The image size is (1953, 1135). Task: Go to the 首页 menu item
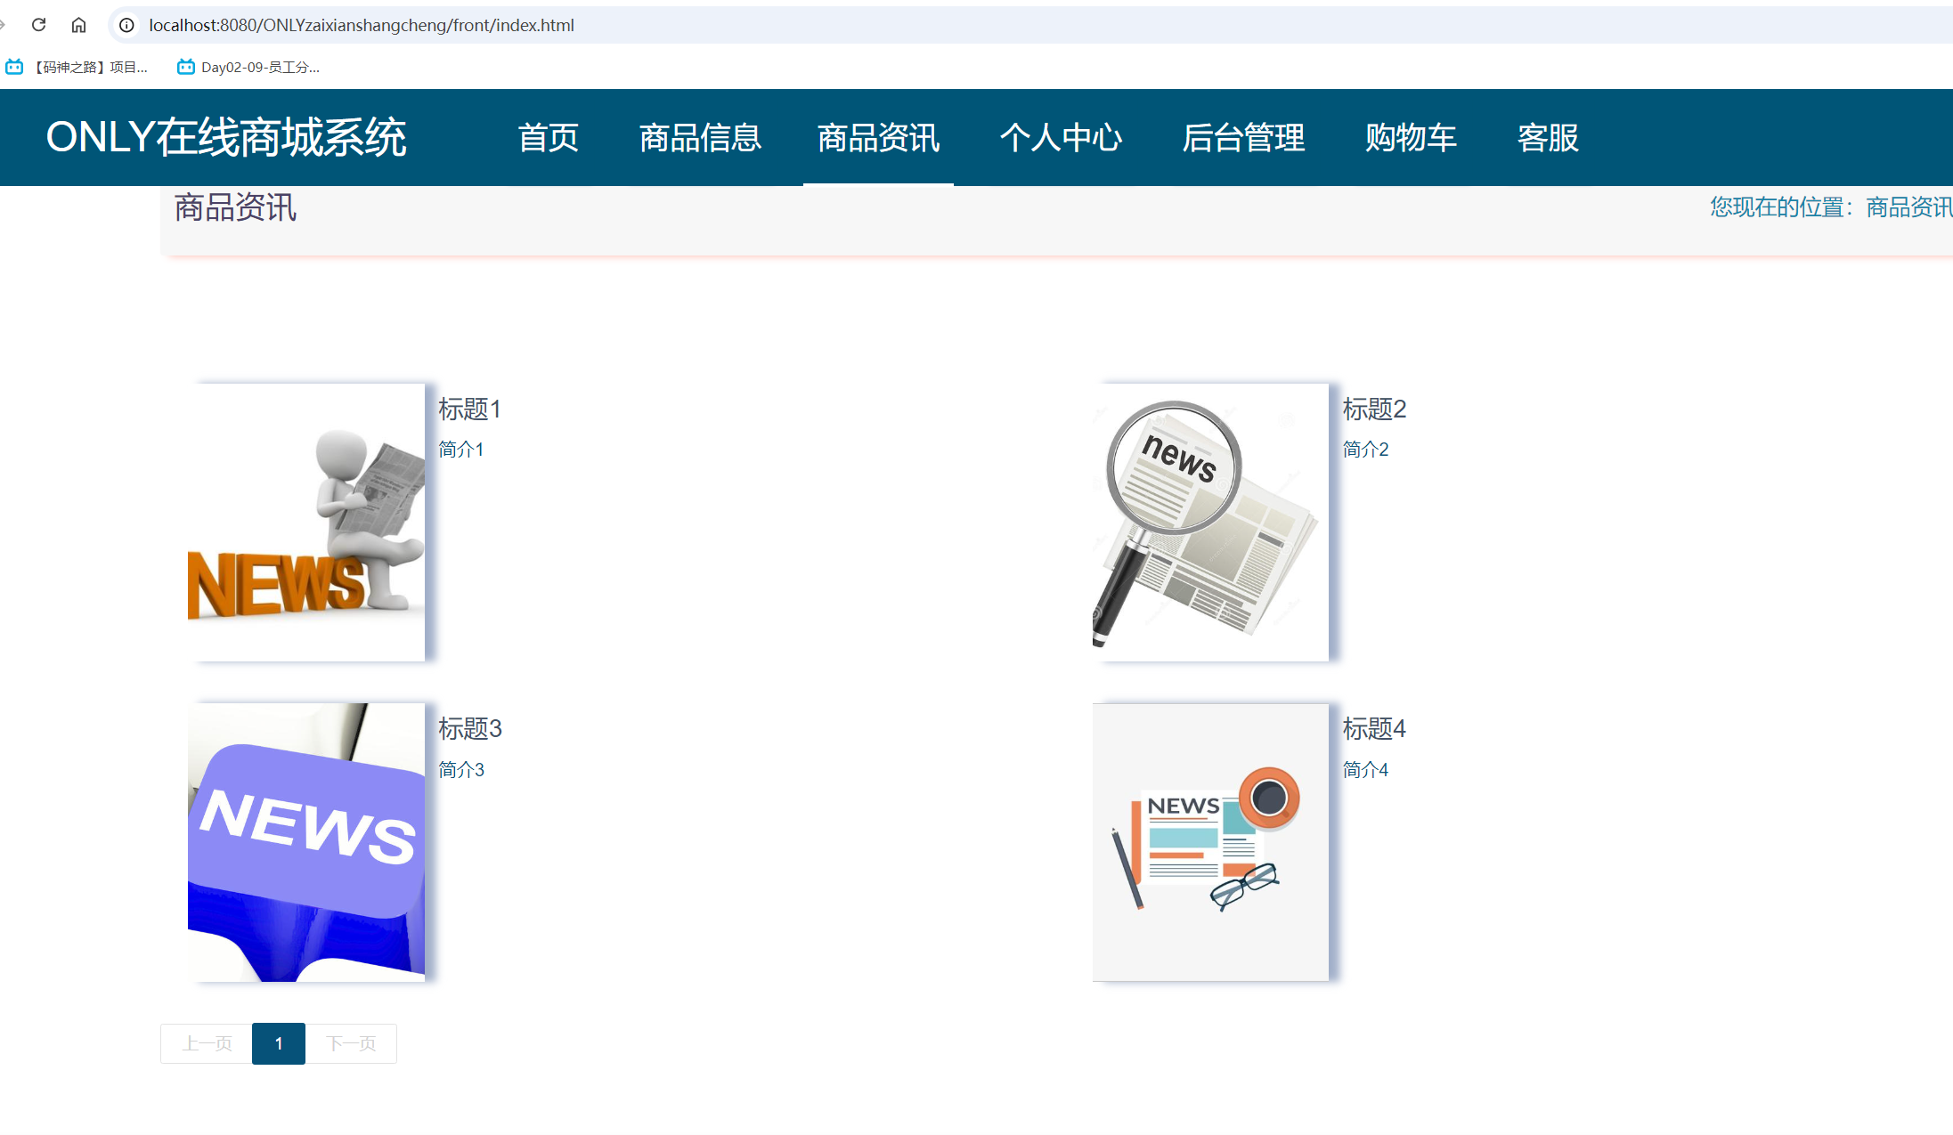[548, 138]
